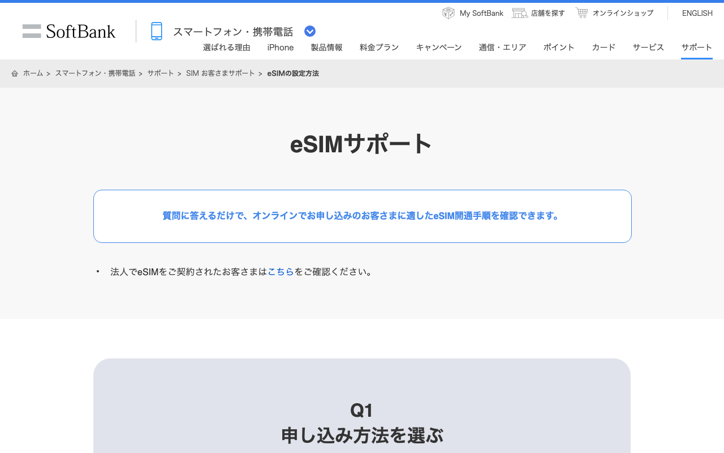
Task: Click the SoftBank logo
Action: click(69, 31)
